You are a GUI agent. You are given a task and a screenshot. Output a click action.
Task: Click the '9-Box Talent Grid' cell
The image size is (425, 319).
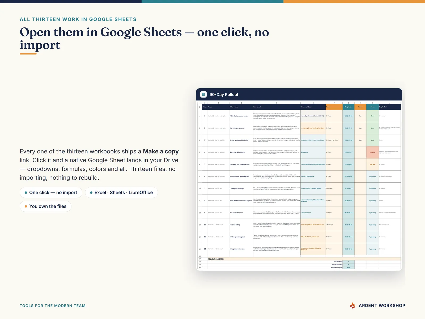tap(313, 213)
